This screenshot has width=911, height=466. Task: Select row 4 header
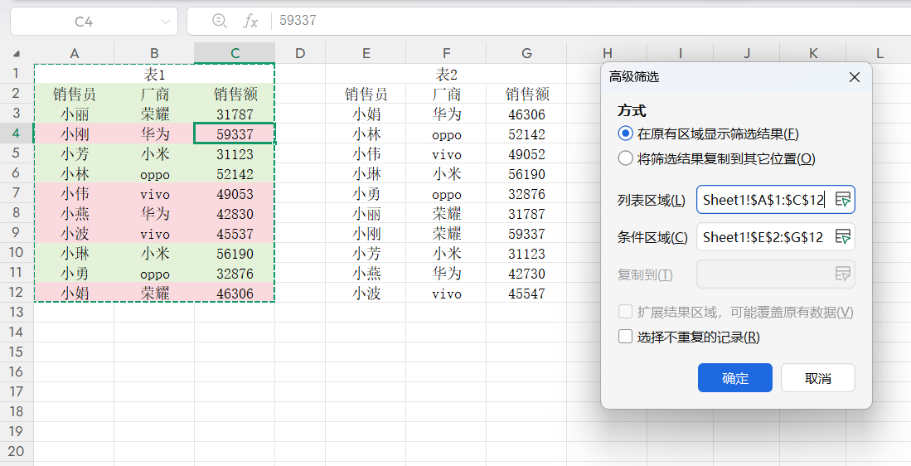pyautogui.click(x=17, y=133)
